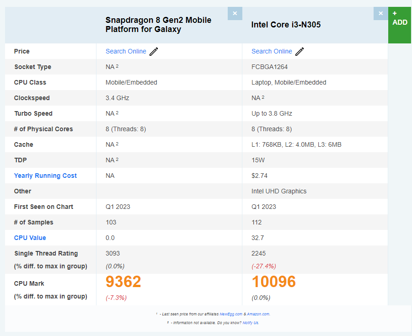The image size is (412, 336).
Task: Click the orange 9362 CPU Mark score
Action: point(123,281)
